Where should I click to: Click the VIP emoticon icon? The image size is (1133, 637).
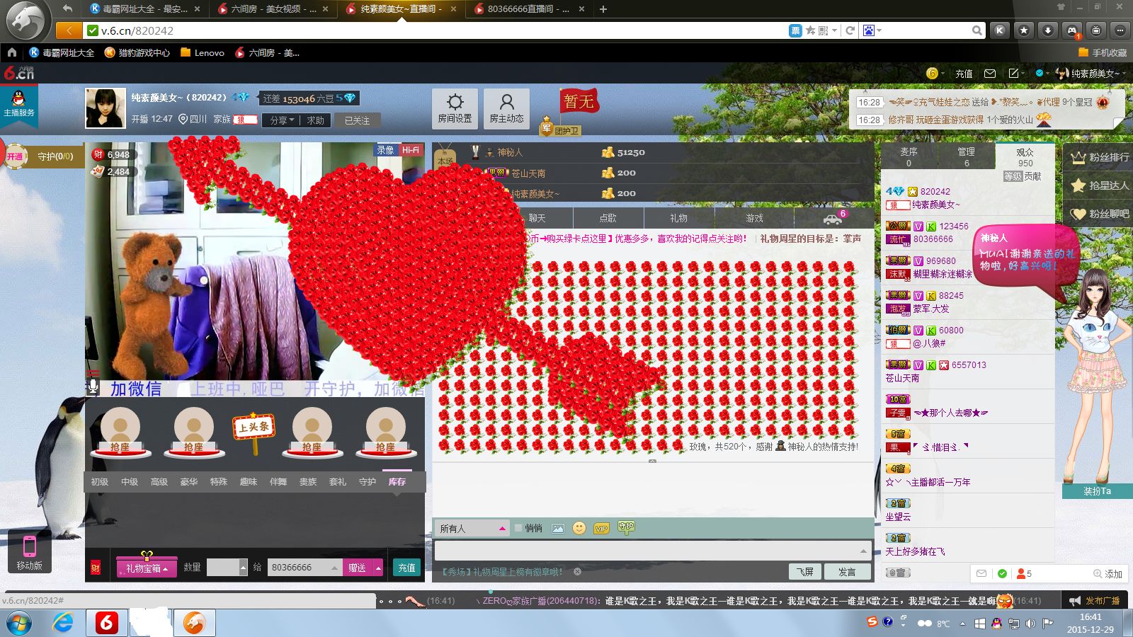coord(602,529)
